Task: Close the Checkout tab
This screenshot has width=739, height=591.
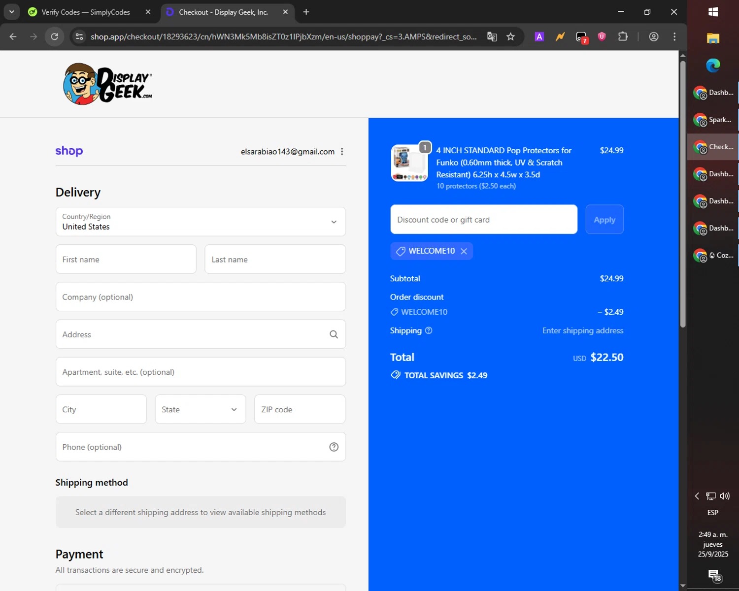Action: coord(285,12)
